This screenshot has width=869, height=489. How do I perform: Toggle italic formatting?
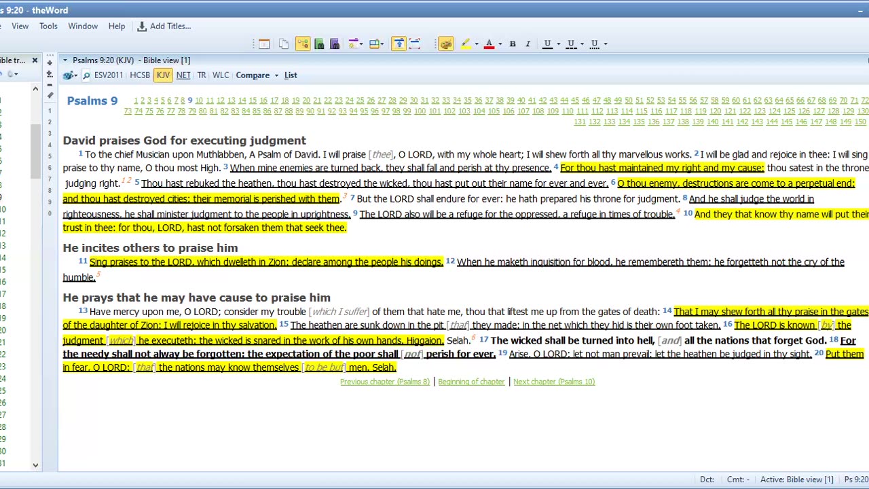point(528,43)
